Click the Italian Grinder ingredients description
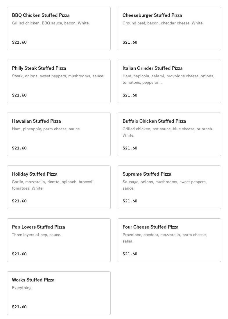Screen dimensions: 228x319 pos(168,79)
